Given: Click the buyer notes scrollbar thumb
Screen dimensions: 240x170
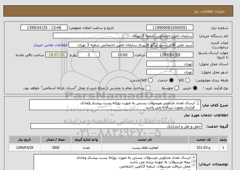Looking at the screenshot, I should click(x=194, y=161).
